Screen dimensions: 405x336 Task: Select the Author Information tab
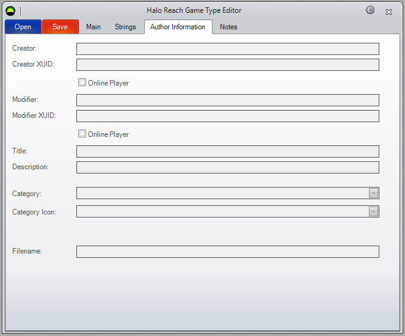click(178, 27)
